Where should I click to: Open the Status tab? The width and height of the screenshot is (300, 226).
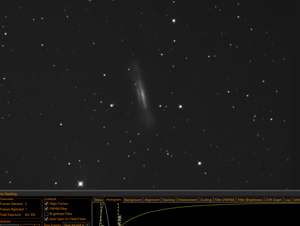pyautogui.click(x=98, y=200)
